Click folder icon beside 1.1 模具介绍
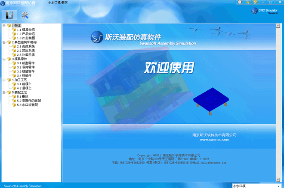This screenshot has width=284, height=188. (14, 30)
